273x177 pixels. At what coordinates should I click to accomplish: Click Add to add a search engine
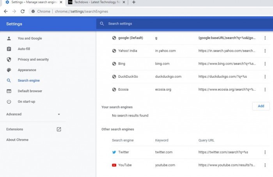point(261,106)
